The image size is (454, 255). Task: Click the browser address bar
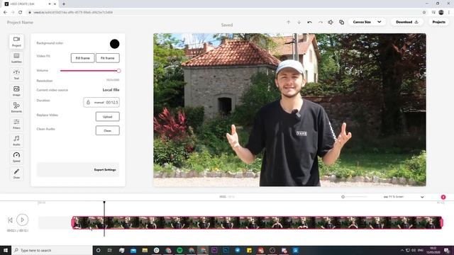tap(226, 13)
